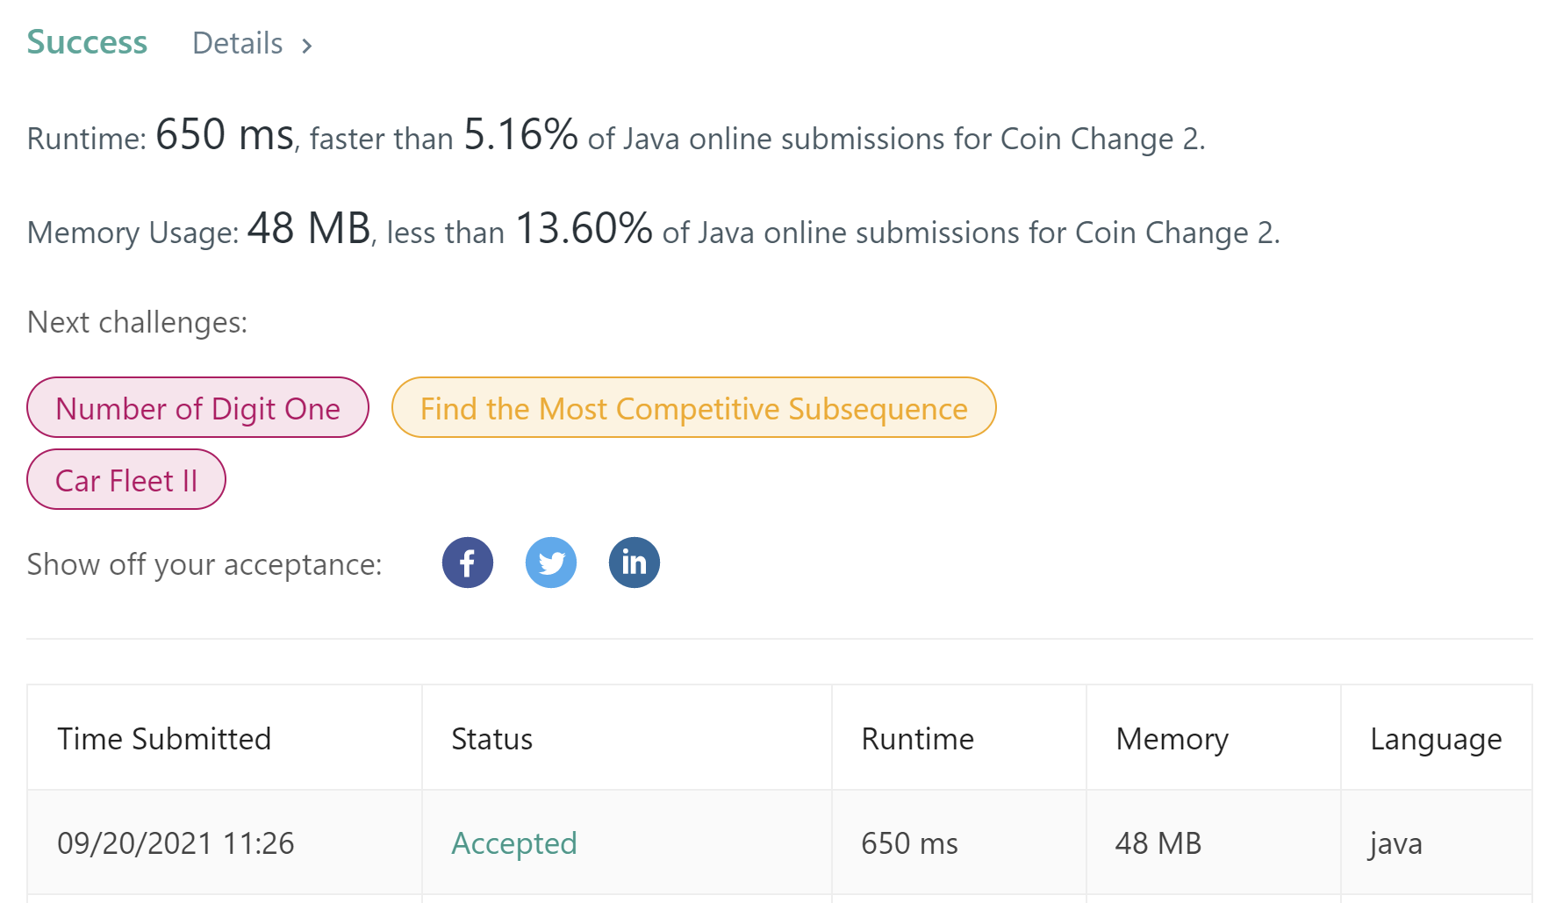Screen dimensions: 1556x903
Task: Go to the Car Fleet II challenge
Action: [126, 480]
